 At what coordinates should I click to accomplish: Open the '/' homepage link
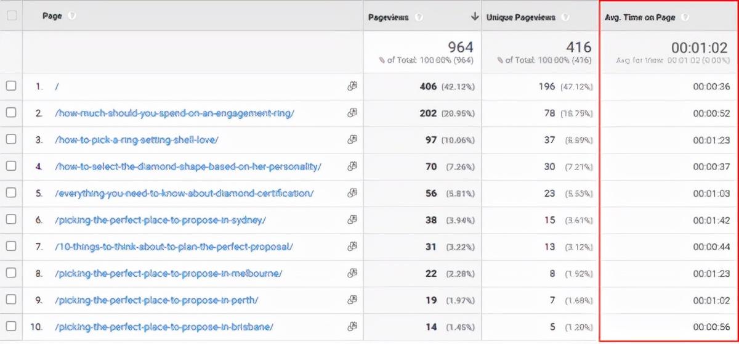57,87
